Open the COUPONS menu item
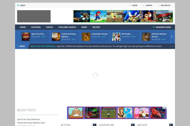Image resolution: width=190 pixels, height=126 pixels. pyautogui.click(x=36, y=27)
